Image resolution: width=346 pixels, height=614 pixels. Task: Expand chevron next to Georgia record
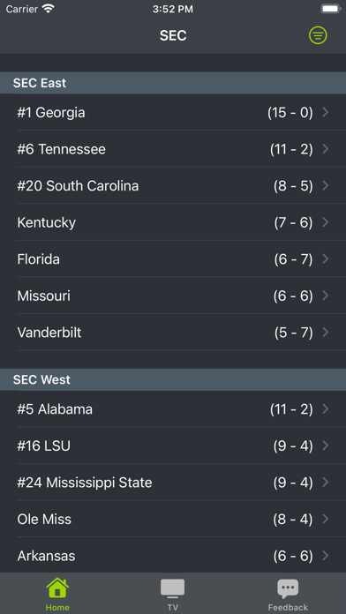click(325, 113)
